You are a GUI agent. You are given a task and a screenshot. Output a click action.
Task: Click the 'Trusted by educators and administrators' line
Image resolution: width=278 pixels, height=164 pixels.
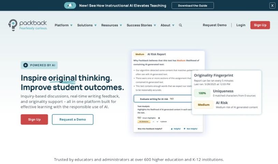pyautogui.click(x=139, y=160)
